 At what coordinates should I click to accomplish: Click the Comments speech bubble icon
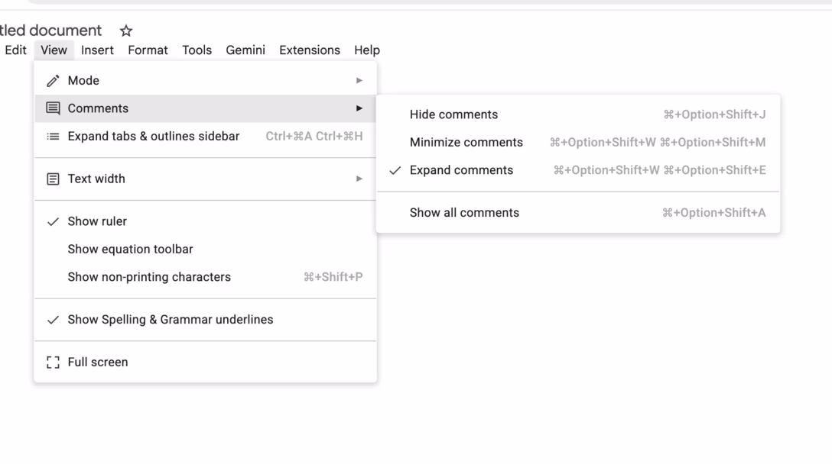(x=53, y=108)
